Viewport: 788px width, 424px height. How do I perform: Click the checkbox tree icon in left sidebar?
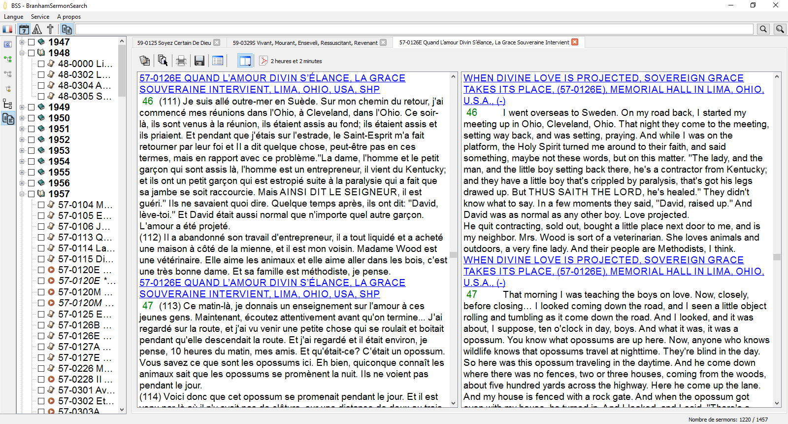(x=7, y=104)
